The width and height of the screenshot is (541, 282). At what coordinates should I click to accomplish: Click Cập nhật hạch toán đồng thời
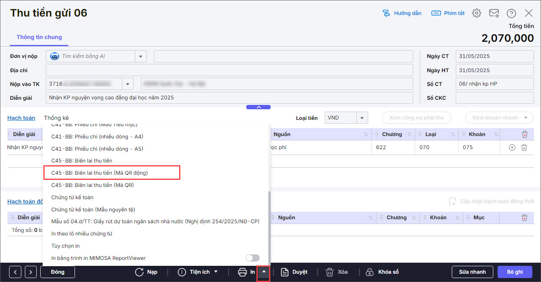tap(492, 202)
